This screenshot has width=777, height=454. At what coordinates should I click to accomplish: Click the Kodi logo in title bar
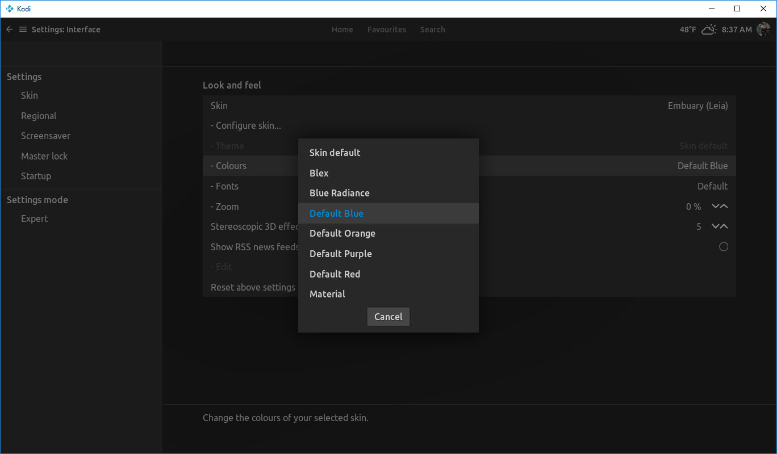tap(10, 9)
